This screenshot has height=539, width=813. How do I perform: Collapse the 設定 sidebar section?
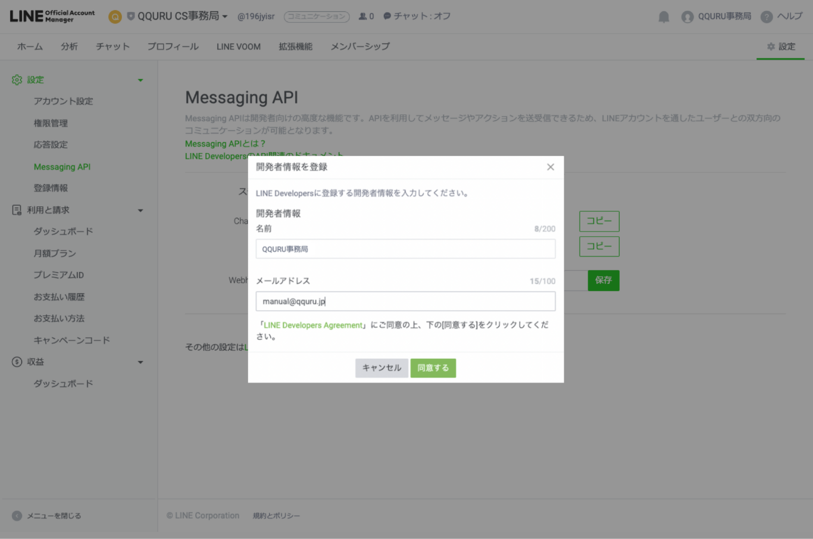point(140,80)
